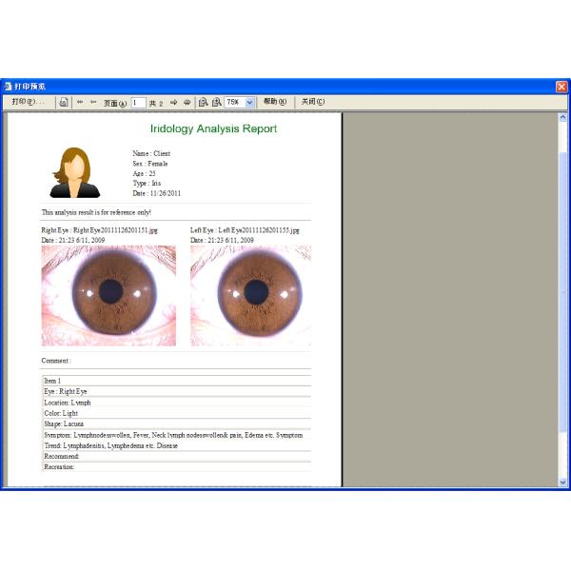Click the zoom out page icon

204,103
